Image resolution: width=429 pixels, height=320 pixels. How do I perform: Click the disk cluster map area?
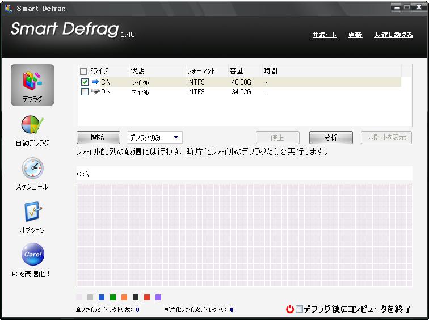click(245, 235)
